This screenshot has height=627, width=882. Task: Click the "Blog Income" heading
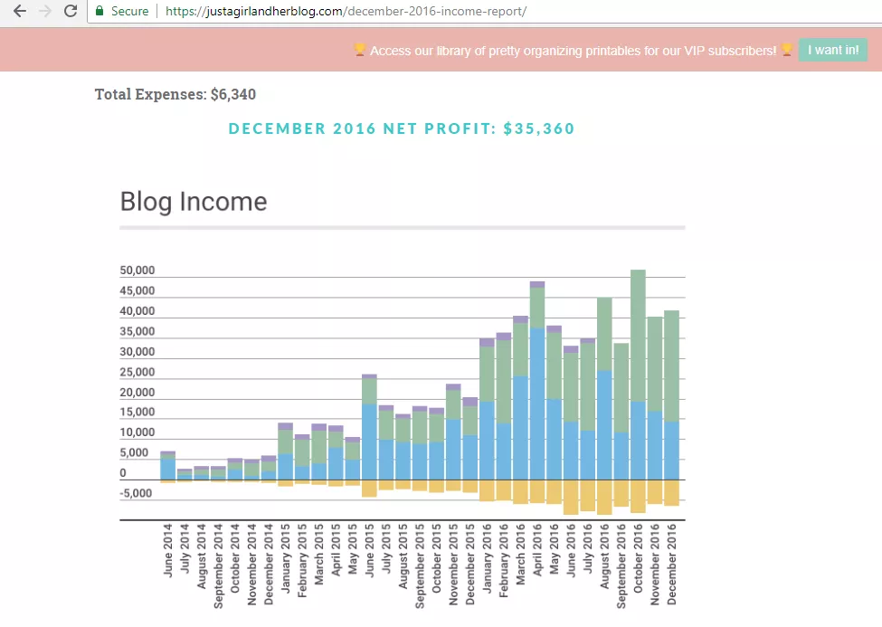(x=193, y=201)
